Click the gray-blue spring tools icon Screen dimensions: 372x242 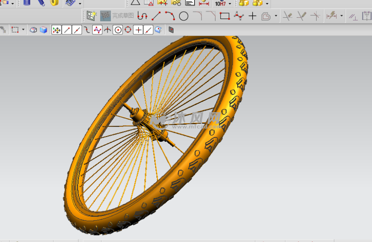(x=70, y=3)
